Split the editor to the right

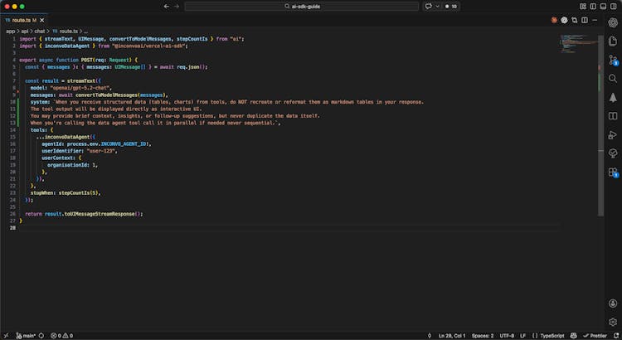585,19
